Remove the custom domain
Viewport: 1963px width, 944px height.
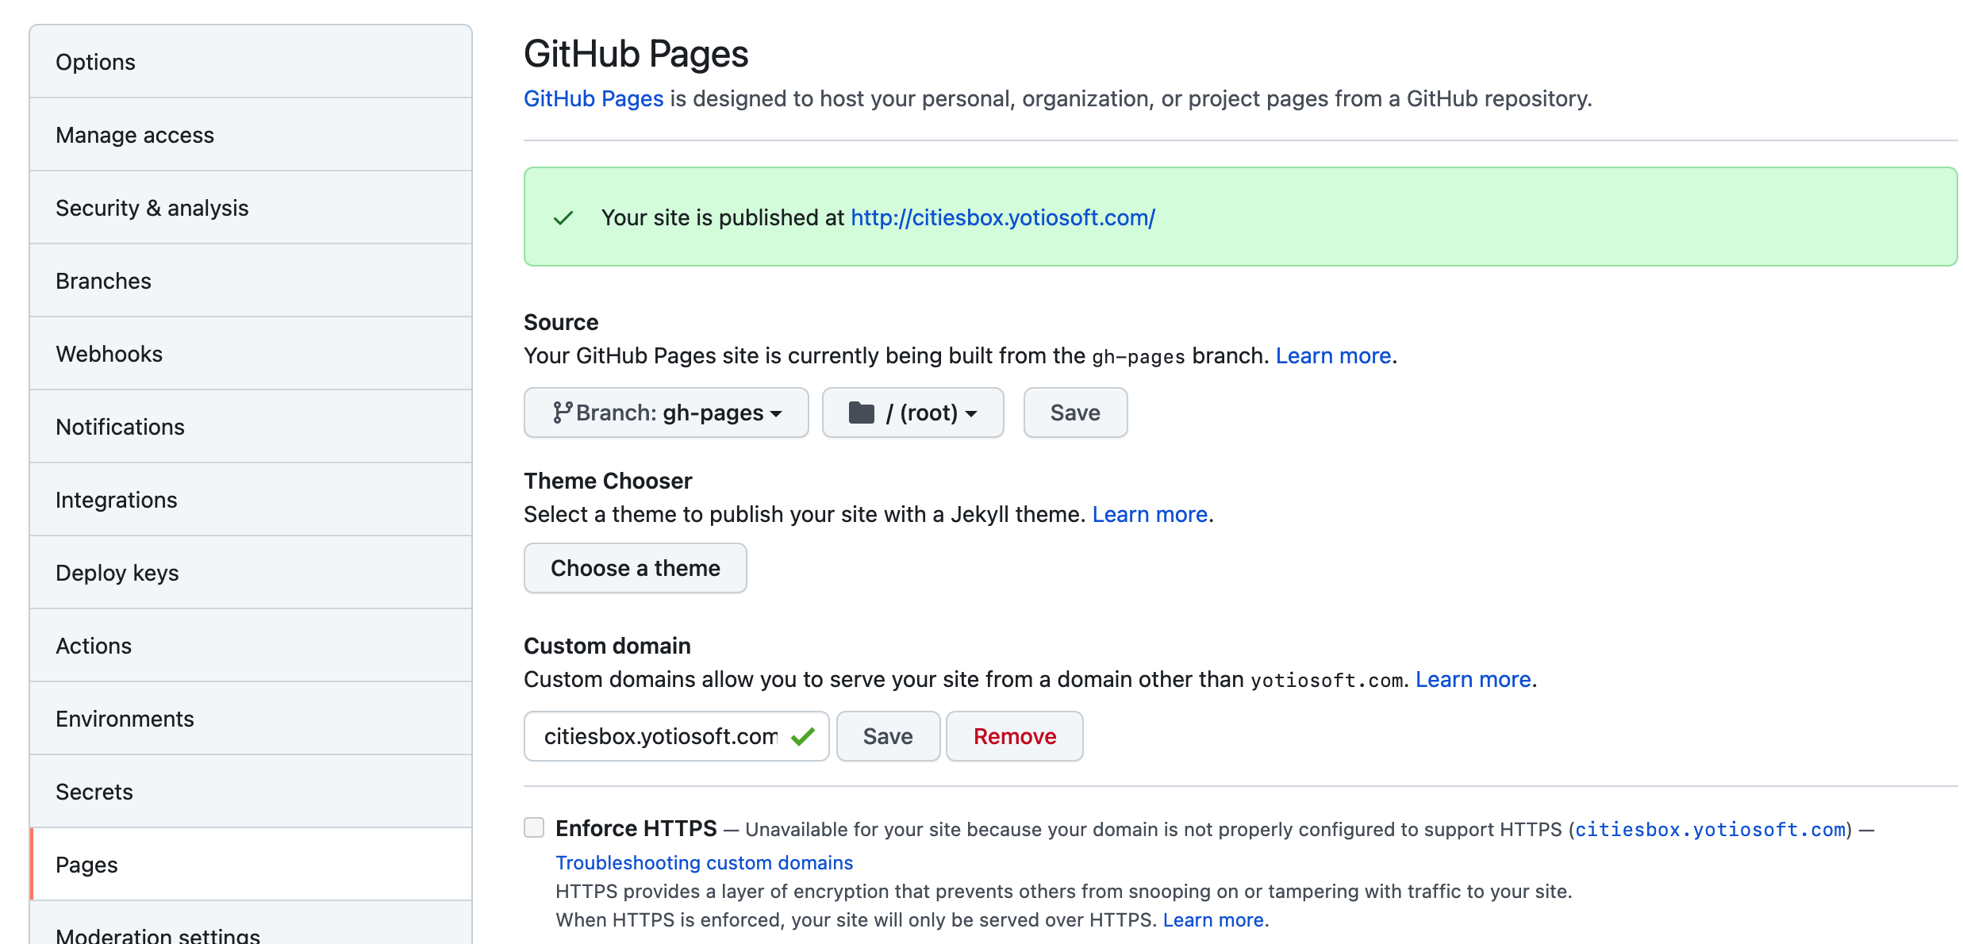pos(1015,736)
